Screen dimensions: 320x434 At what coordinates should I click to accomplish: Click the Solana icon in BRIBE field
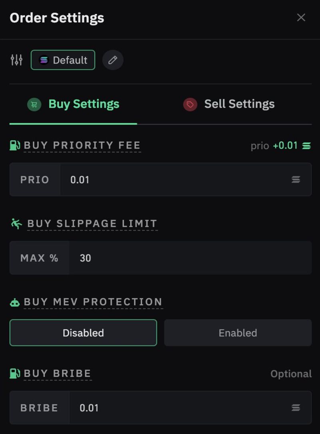[x=296, y=408]
